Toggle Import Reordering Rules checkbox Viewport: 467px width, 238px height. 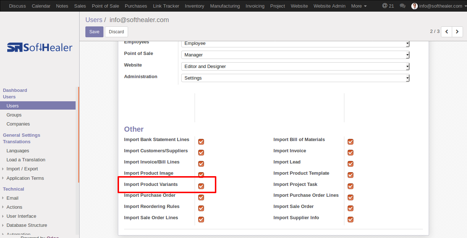tap(201, 208)
